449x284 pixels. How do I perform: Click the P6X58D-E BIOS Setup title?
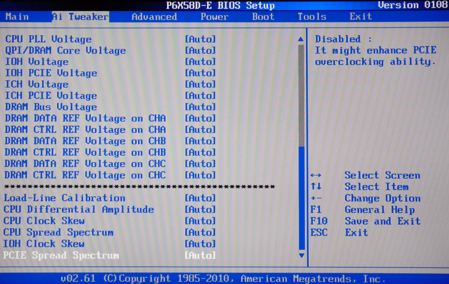(220, 6)
